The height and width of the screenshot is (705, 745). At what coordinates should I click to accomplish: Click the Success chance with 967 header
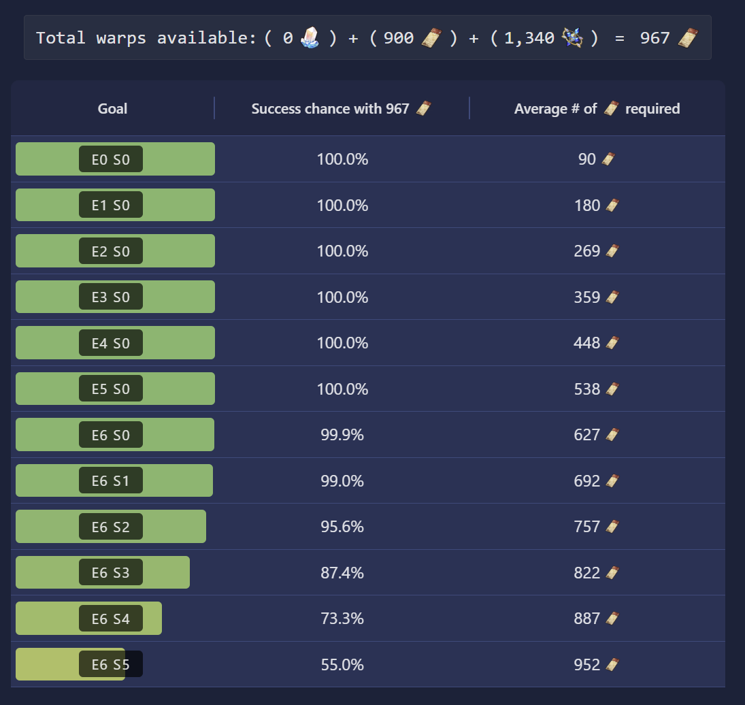pyautogui.click(x=341, y=109)
